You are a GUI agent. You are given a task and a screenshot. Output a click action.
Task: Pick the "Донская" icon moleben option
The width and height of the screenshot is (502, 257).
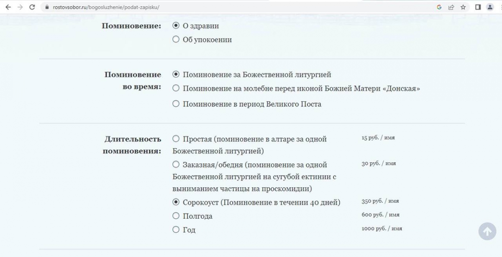pyautogui.click(x=176, y=88)
